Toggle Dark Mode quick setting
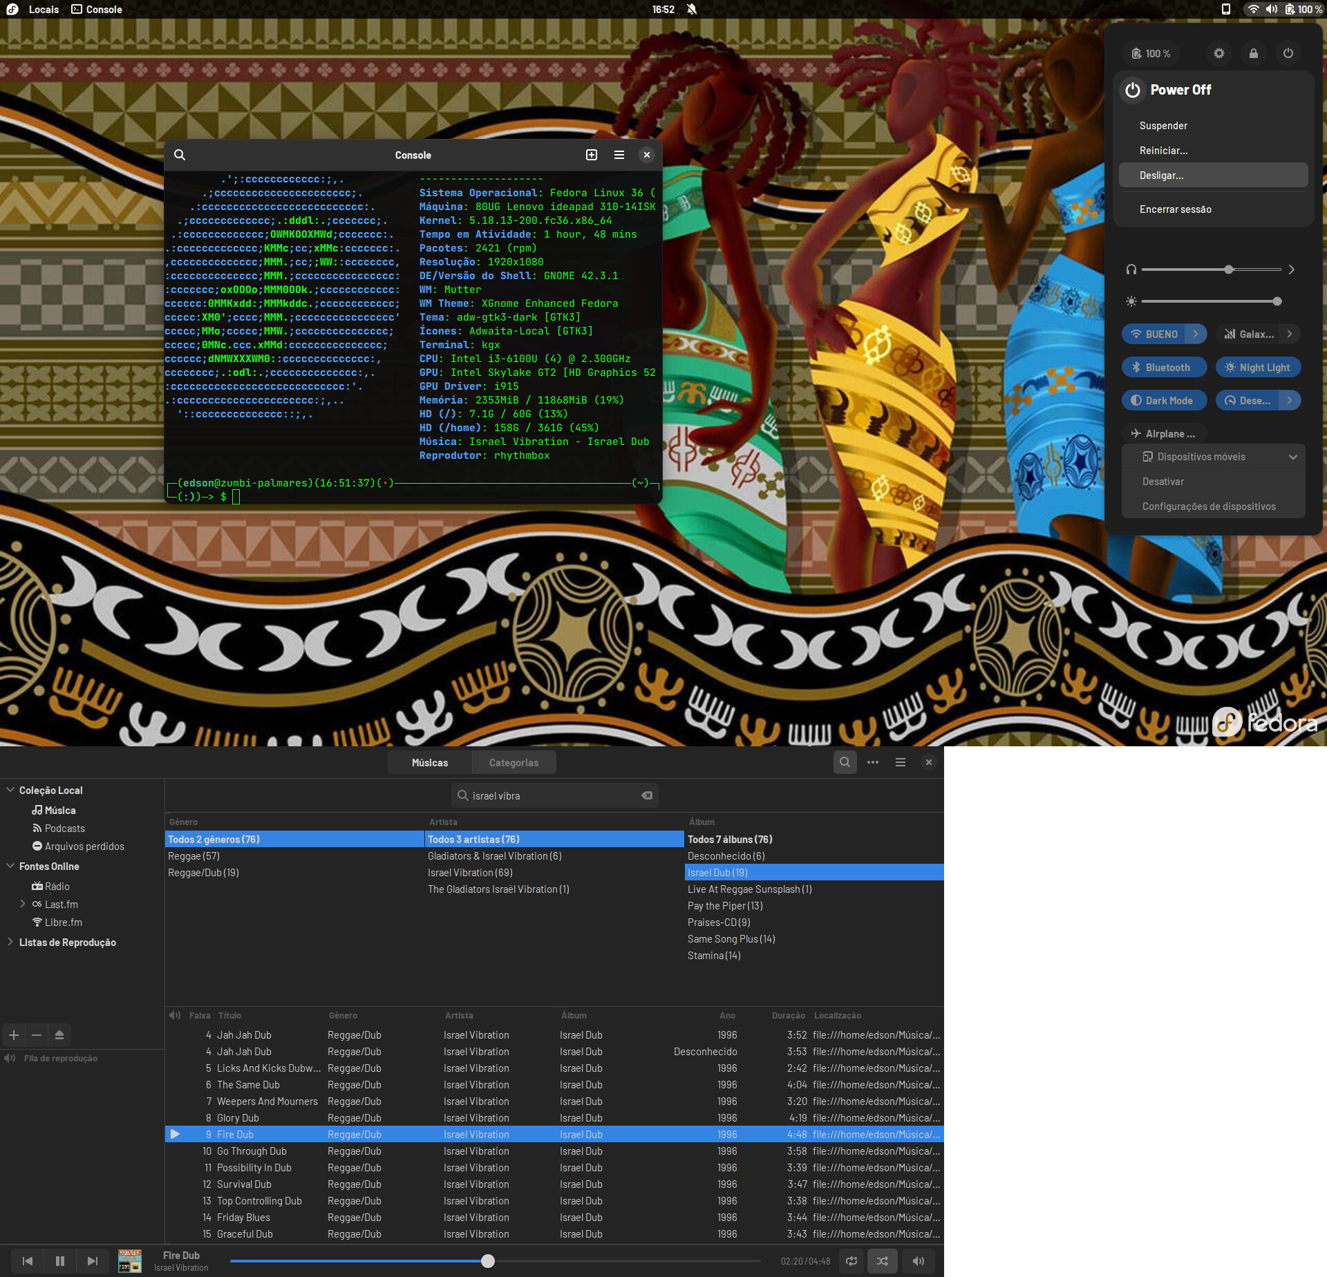 point(1165,400)
